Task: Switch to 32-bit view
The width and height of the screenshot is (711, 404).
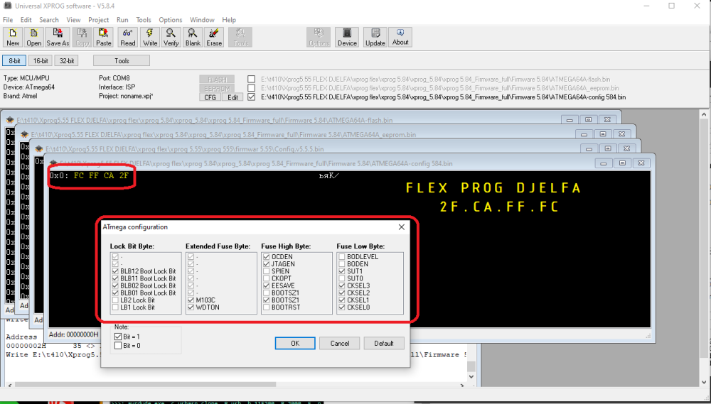Action: coord(66,60)
